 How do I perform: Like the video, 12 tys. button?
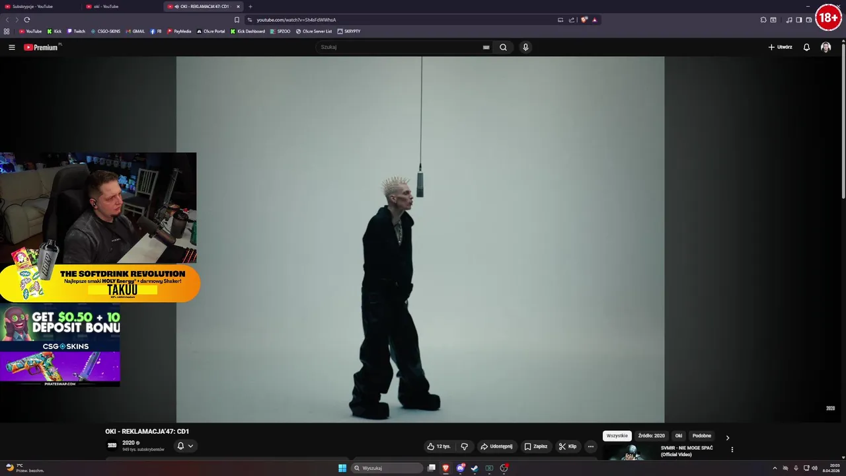(x=438, y=446)
